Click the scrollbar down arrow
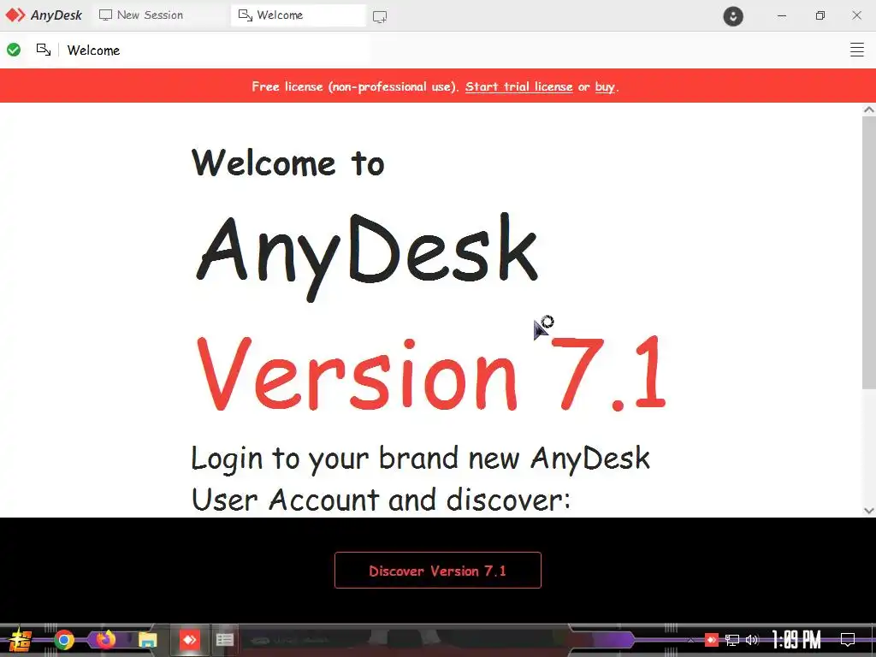This screenshot has width=876, height=657. tap(869, 510)
